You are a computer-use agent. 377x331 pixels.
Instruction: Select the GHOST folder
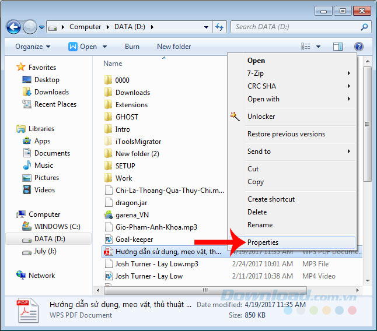tap(127, 117)
